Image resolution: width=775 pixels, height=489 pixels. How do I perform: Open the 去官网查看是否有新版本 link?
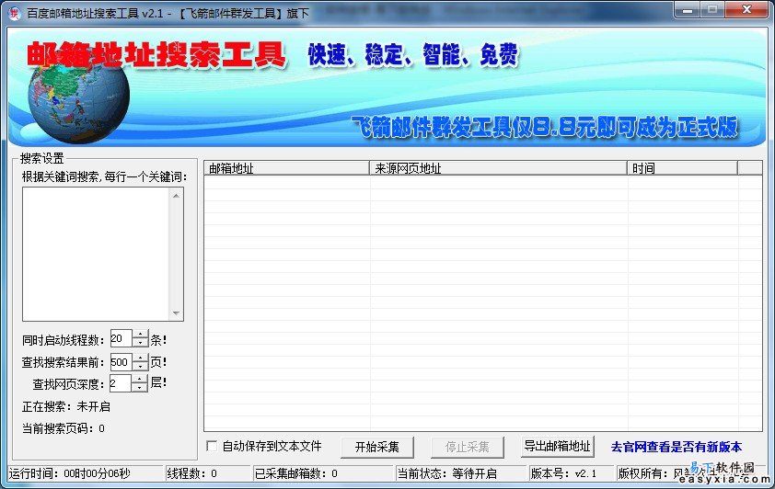tap(677, 447)
